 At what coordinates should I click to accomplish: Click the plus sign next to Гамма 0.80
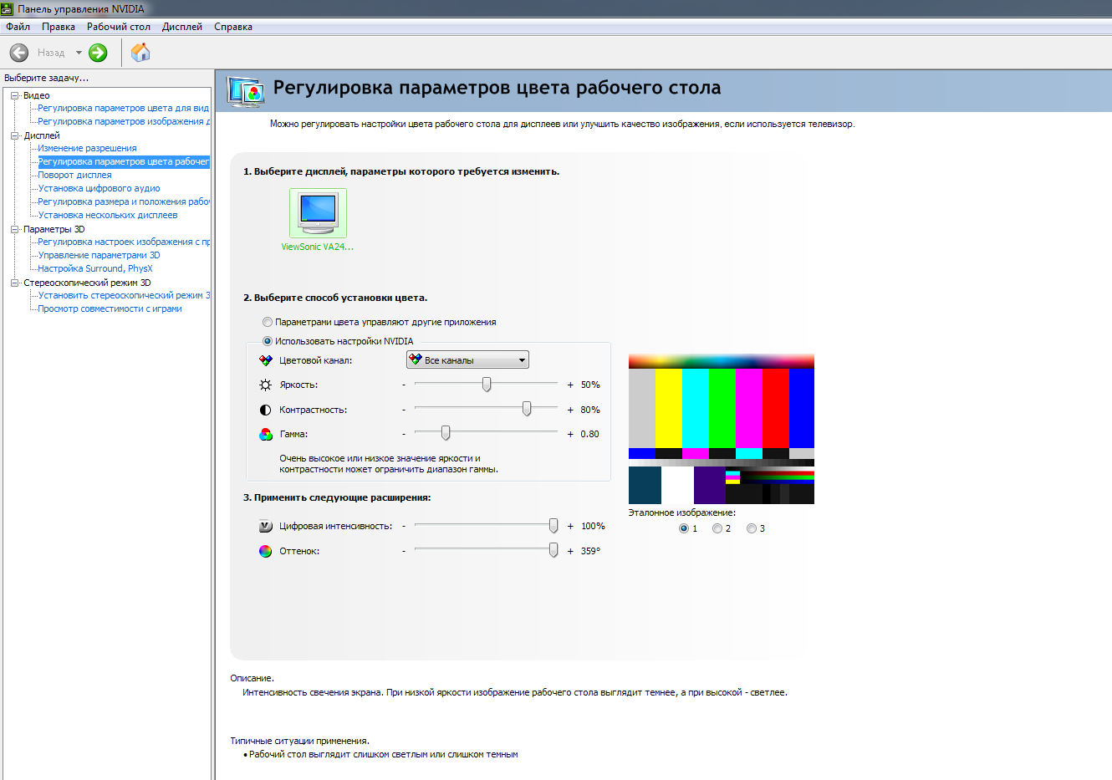click(x=570, y=434)
